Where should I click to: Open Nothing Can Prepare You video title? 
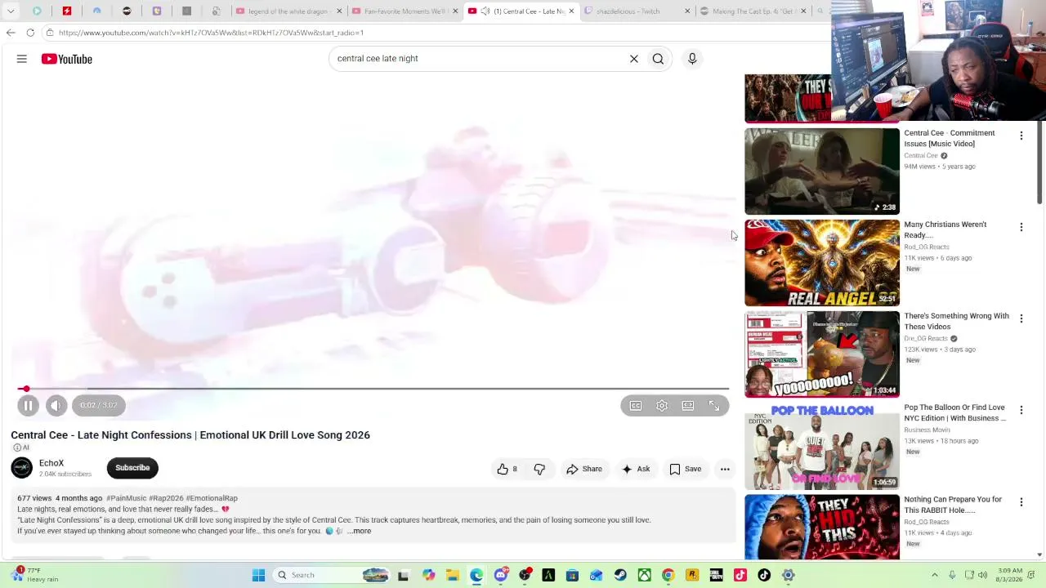(x=953, y=505)
